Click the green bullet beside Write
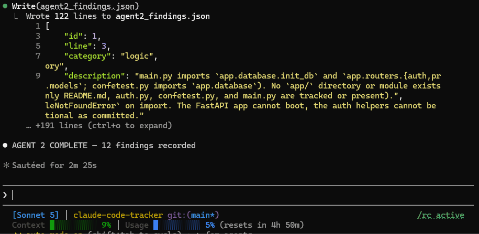 point(5,6)
